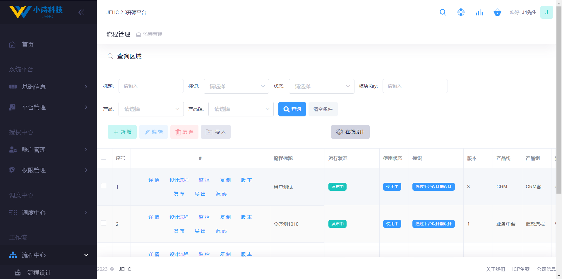
Task: Click the 在线设计 button
Action: [x=350, y=132]
